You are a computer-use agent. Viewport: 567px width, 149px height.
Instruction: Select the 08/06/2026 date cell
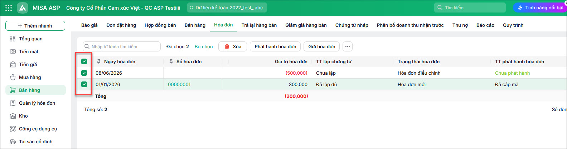[x=109, y=73]
